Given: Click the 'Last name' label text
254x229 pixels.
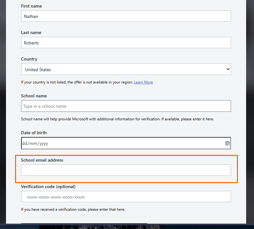Looking at the screenshot, I should [x=31, y=32].
